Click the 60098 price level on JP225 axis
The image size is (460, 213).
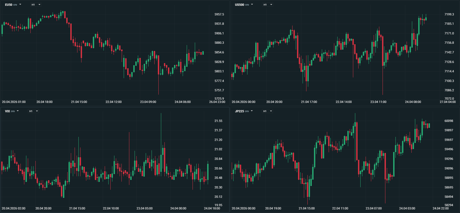pyautogui.click(x=449, y=121)
